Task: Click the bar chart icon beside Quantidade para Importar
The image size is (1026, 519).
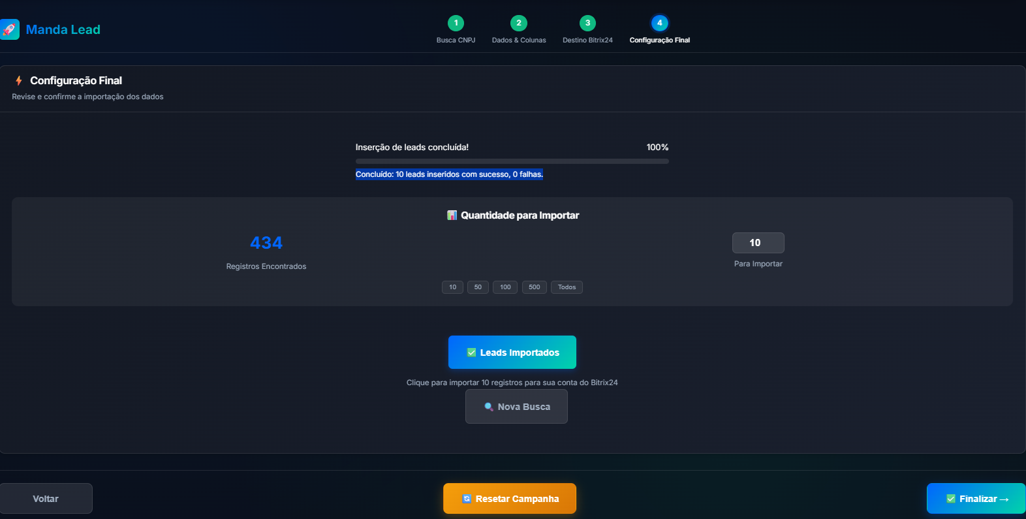Action: [452, 215]
